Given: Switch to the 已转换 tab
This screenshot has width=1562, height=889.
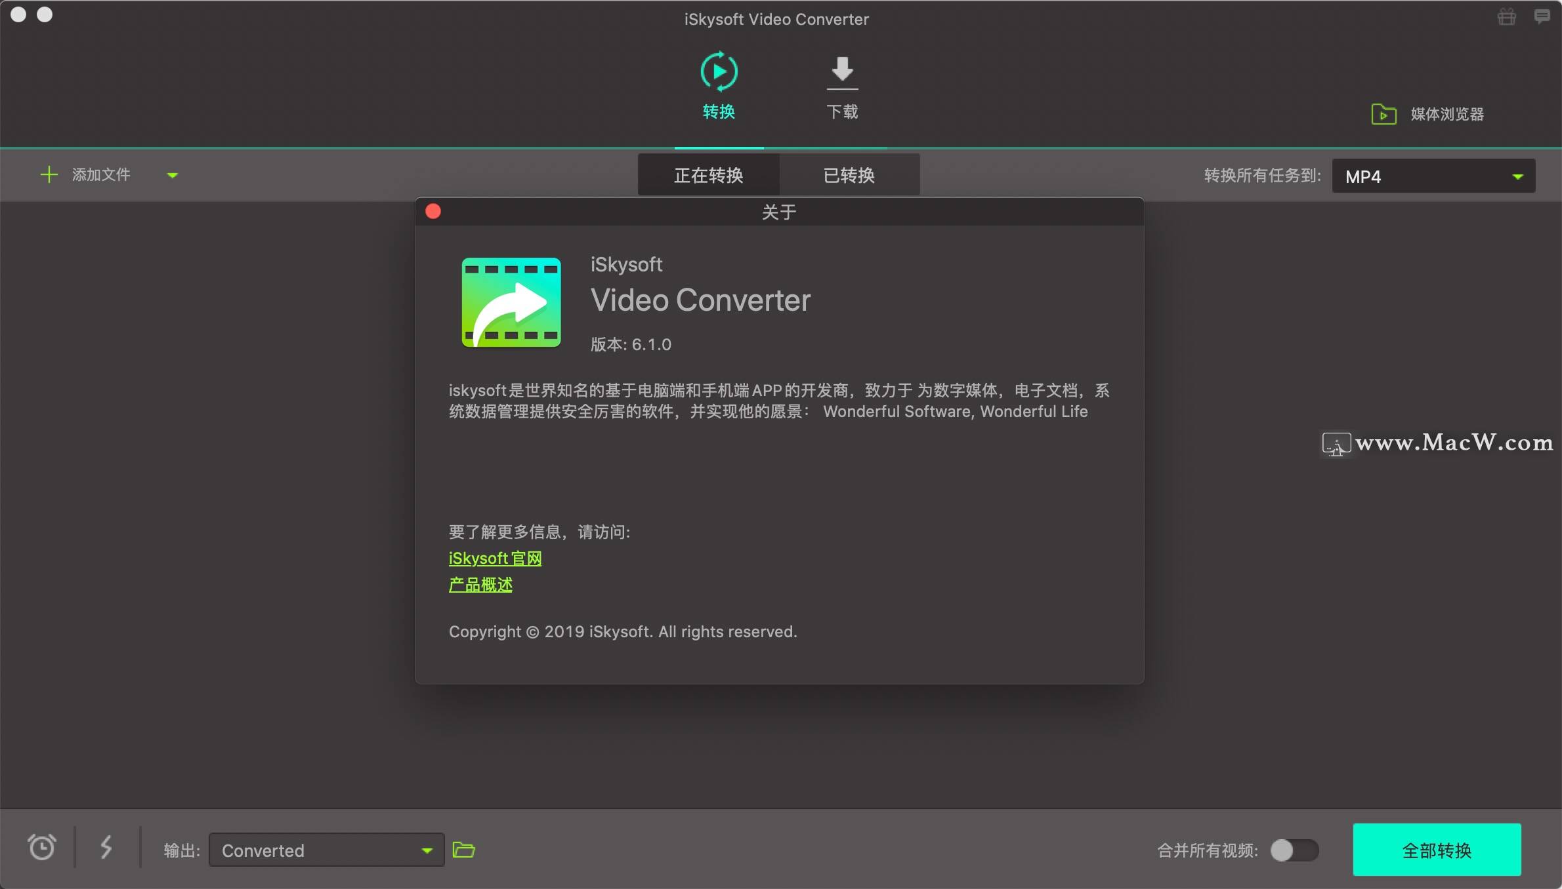Looking at the screenshot, I should [x=849, y=174].
